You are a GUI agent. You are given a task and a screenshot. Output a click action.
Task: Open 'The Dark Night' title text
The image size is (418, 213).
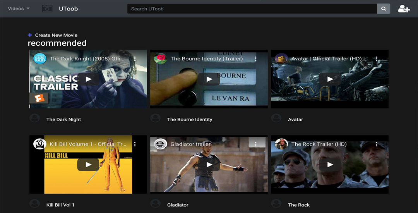tap(63, 119)
